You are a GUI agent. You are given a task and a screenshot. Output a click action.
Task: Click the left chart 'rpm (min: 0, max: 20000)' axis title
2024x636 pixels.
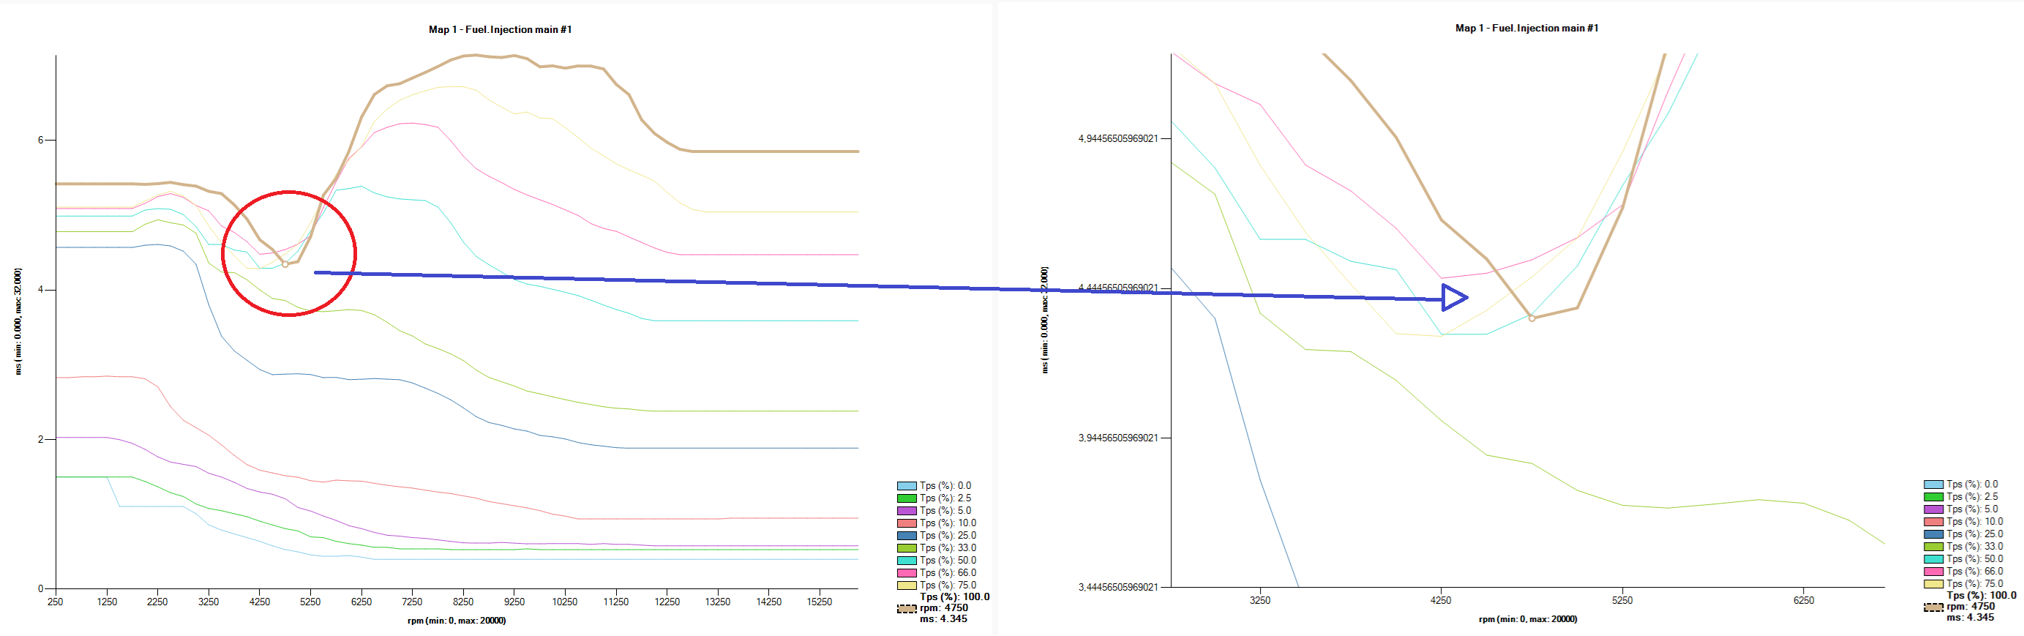[457, 621]
